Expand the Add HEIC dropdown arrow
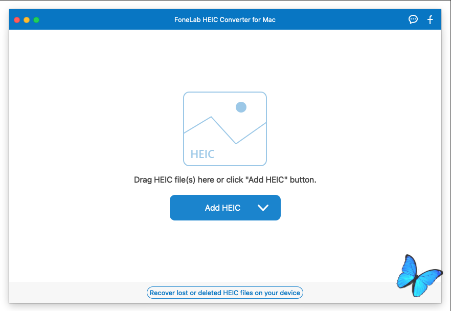451x311 pixels. pyautogui.click(x=263, y=208)
